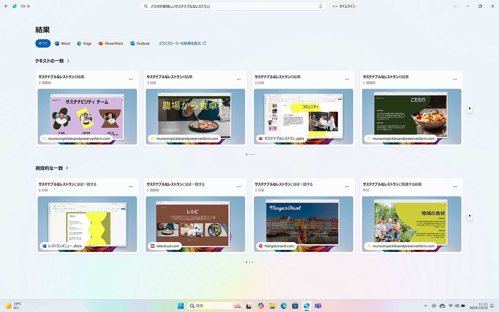Open more options for the 2 週間前 result card
This screenshot has width=499, height=312.
[131, 79]
